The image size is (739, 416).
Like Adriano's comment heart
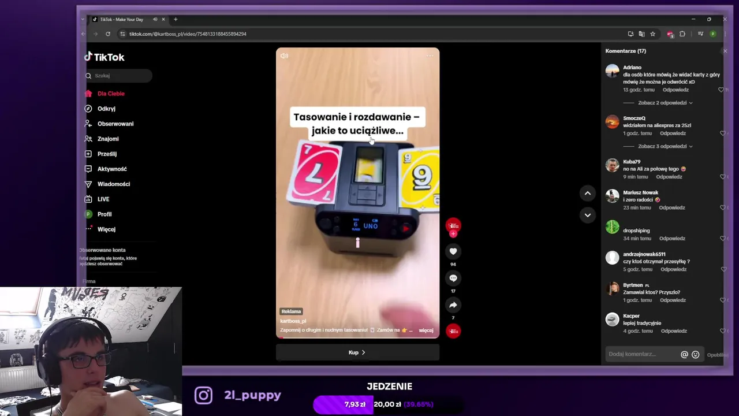coord(722,90)
